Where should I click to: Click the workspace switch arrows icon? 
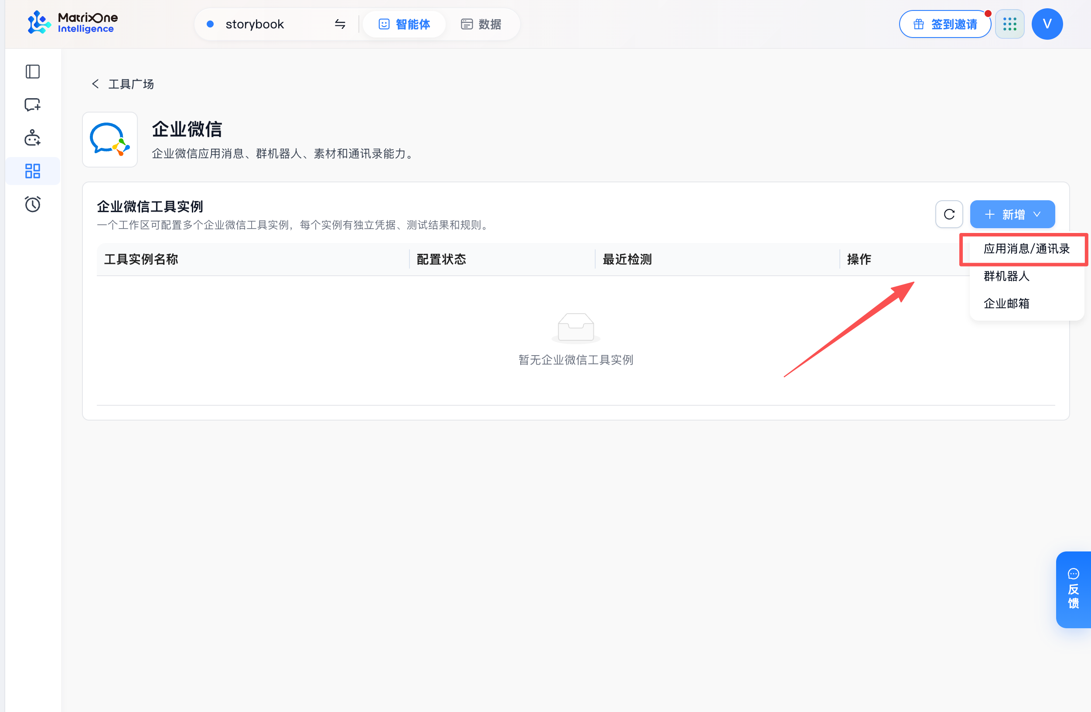340,24
